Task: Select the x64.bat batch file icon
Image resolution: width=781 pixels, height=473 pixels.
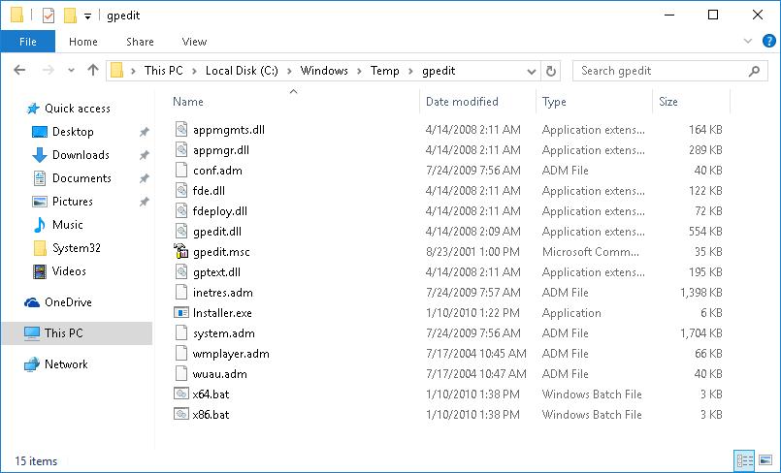Action: click(180, 394)
